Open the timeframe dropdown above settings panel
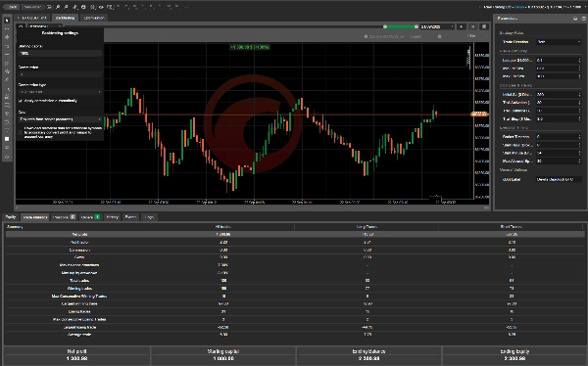This screenshot has height=366, width=588. point(45,26)
